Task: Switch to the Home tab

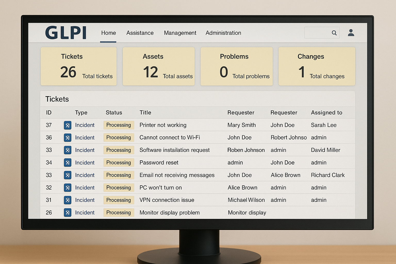Action: tap(108, 33)
